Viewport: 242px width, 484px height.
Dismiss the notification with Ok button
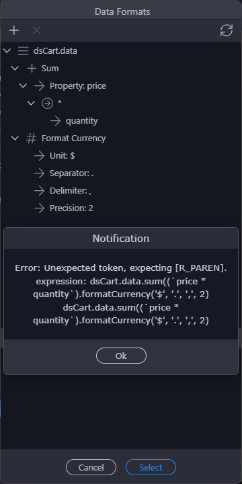tap(121, 356)
